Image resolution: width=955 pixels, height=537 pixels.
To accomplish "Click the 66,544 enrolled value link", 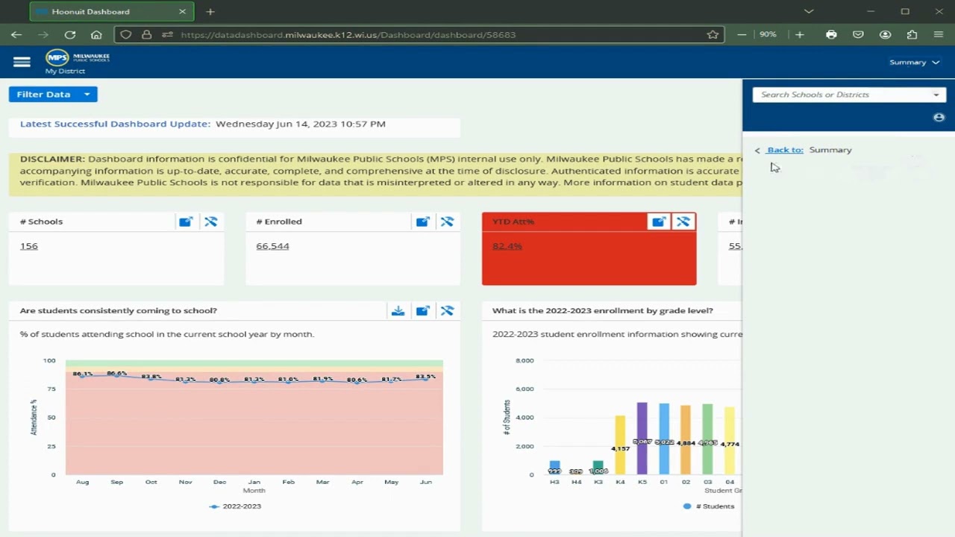I will (x=272, y=246).
